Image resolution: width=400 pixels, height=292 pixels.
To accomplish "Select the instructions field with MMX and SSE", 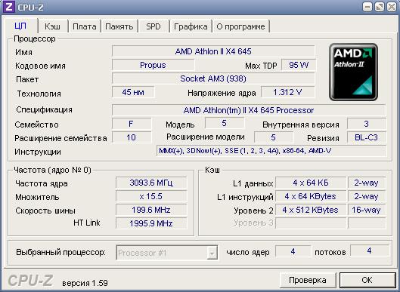I will click(x=271, y=151).
